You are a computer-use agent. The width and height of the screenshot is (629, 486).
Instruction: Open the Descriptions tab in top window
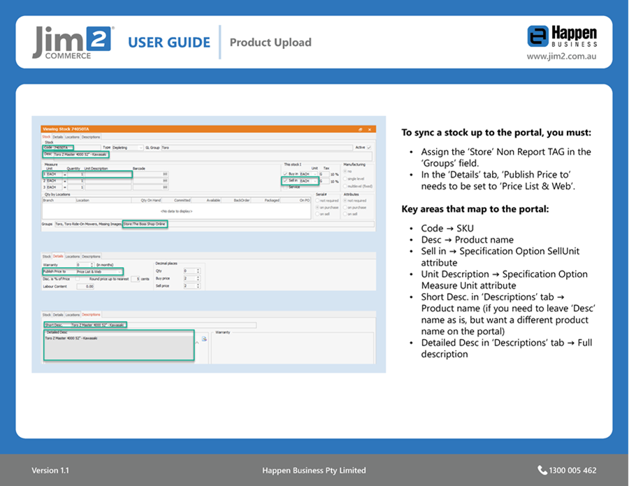[x=91, y=137]
